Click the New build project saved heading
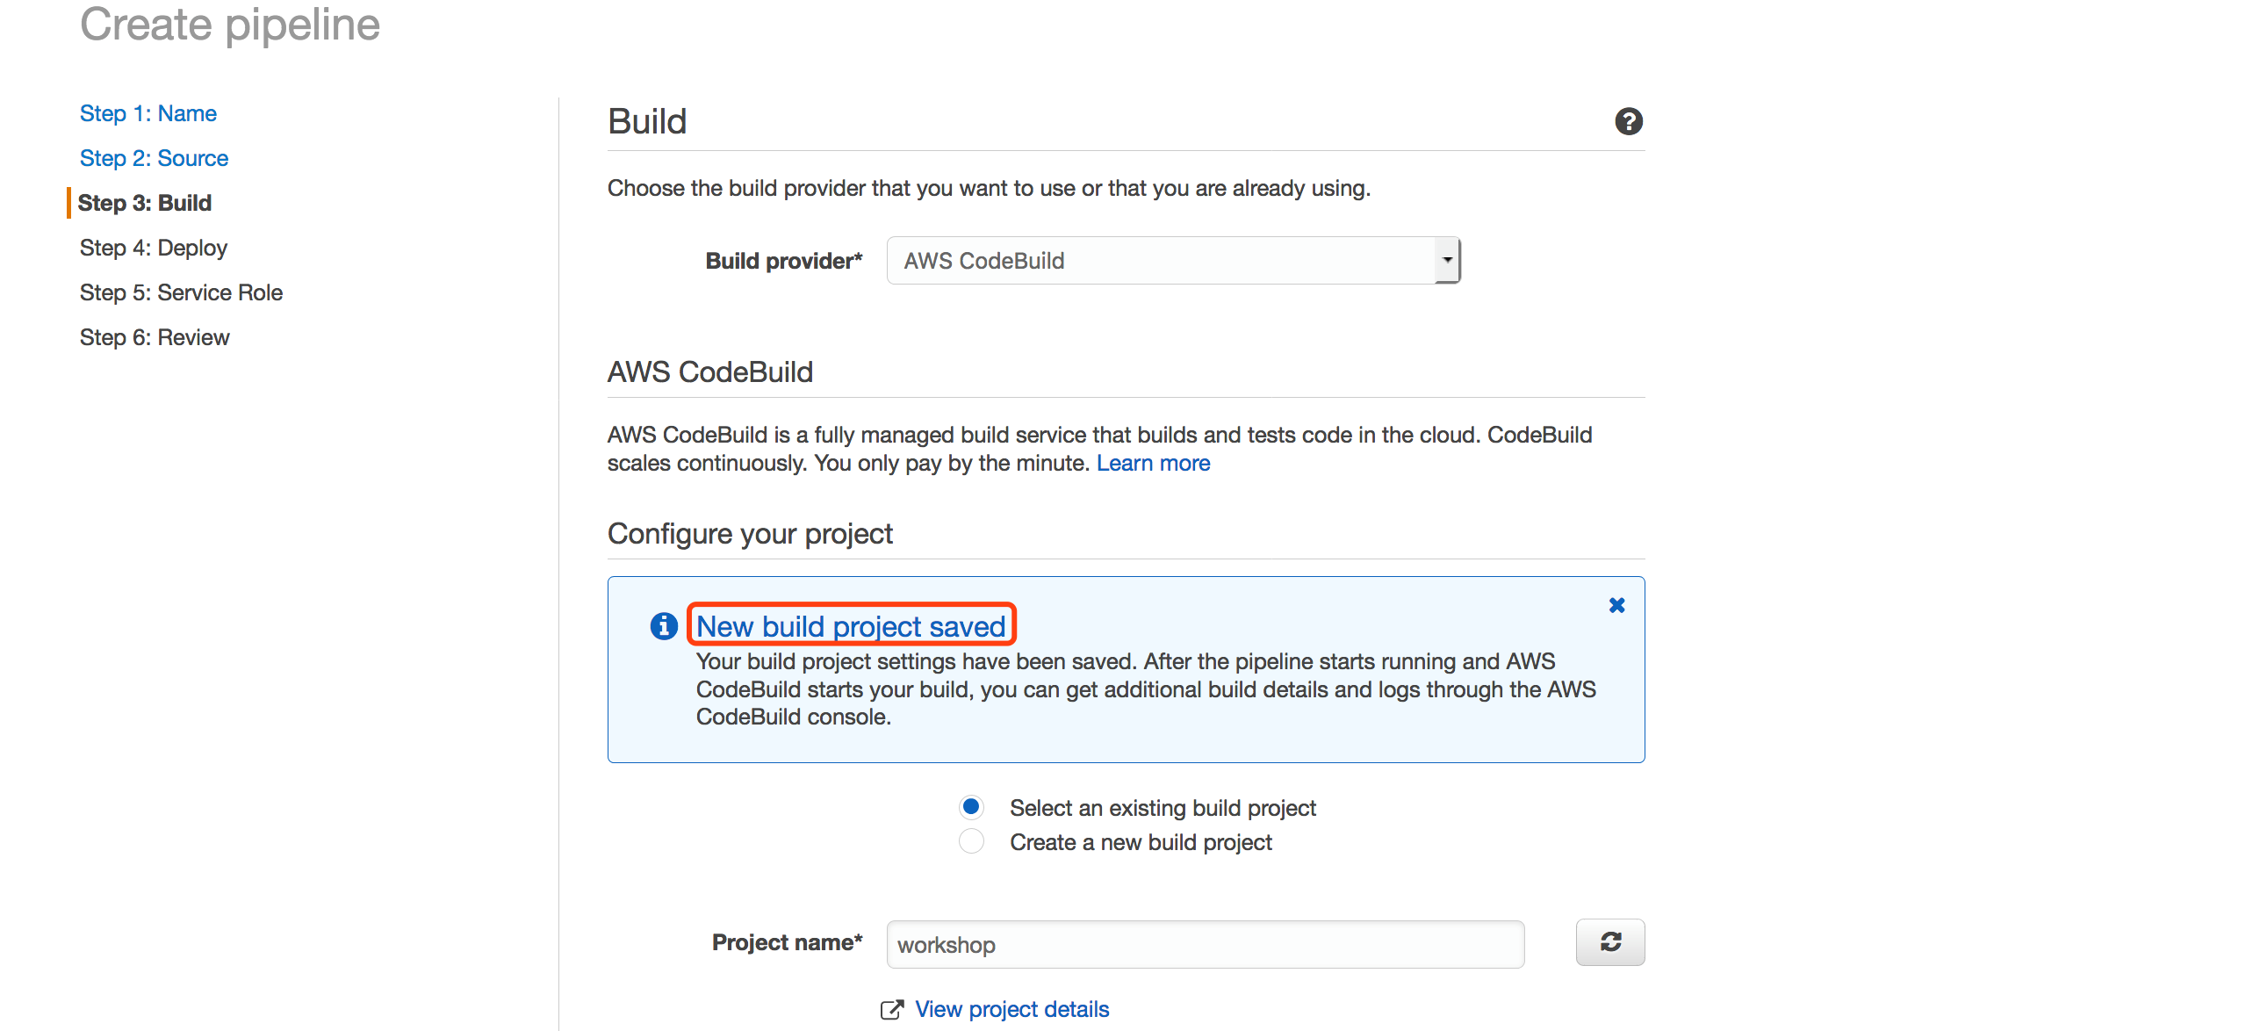Screen dimensions: 2246x1031 (x=851, y=626)
